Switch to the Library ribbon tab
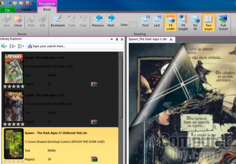Image resolution: width=236 pixels, height=164 pixels. (x=26, y=10)
